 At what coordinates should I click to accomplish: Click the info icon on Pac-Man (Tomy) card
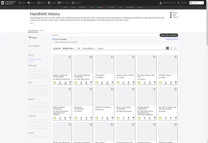click(x=176, y=57)
